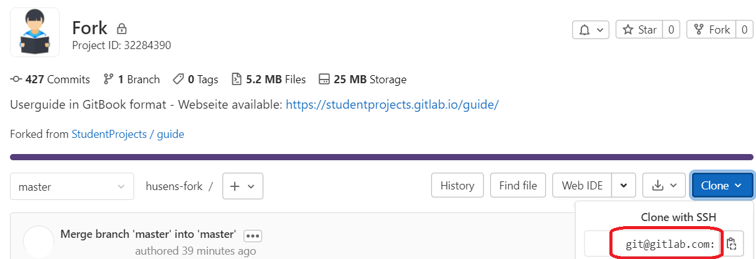
Task: Open the plus add-file dropdown
Action: click(x=243, y=186)
